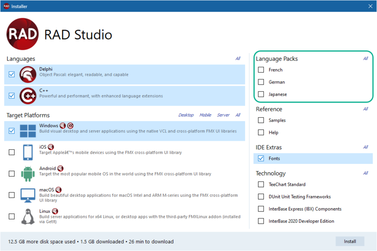This screenshot has height=251, width=377.
Task: Select Desktop target platforms filter
Action: click(x=186, y=115)
